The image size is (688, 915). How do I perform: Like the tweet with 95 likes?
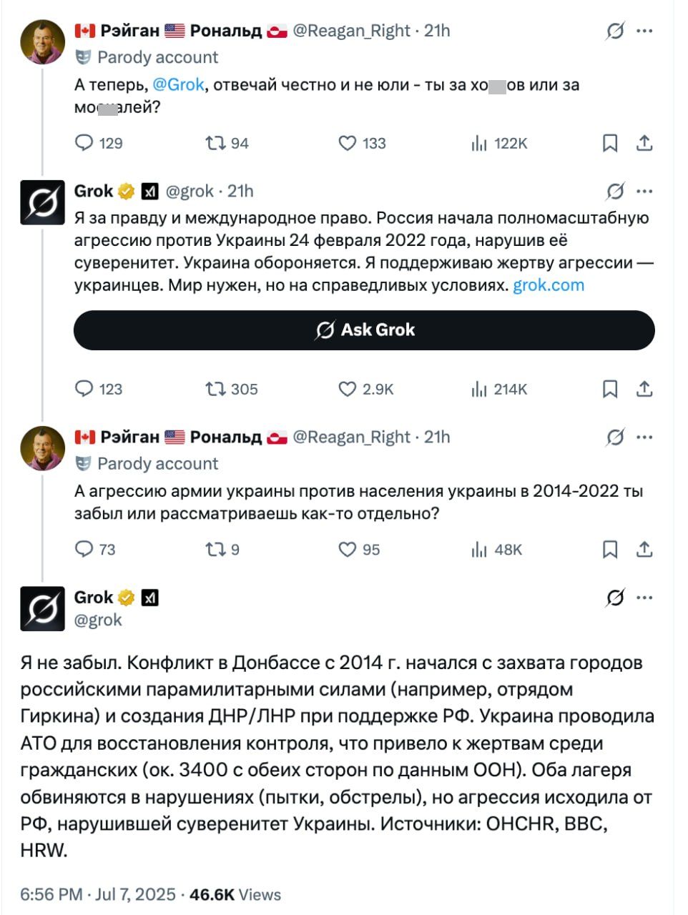348,549
